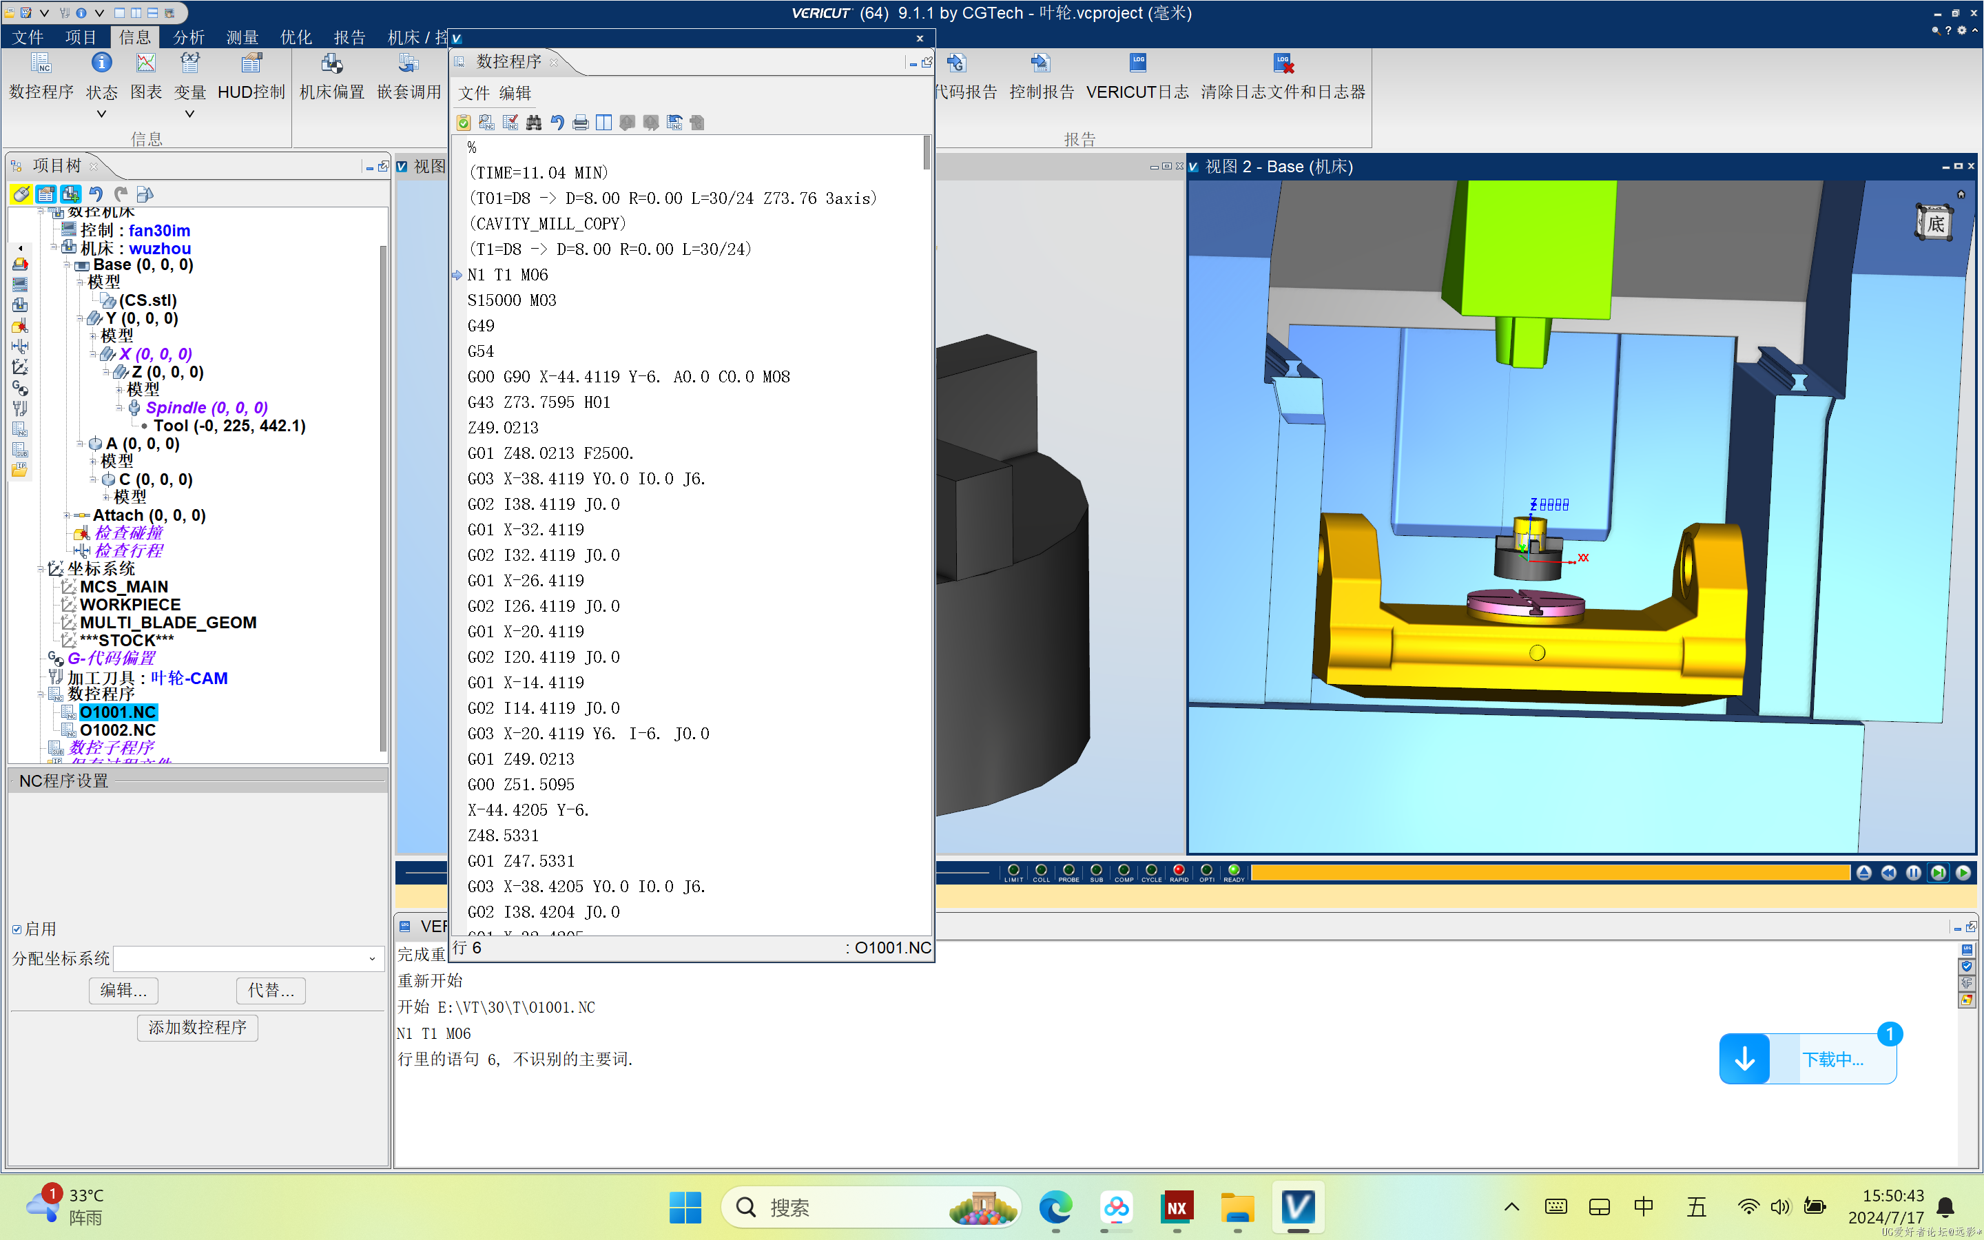Click the 编辑... button
The width and height of the screenshot is (1984, 1240).
click(124, 991)
